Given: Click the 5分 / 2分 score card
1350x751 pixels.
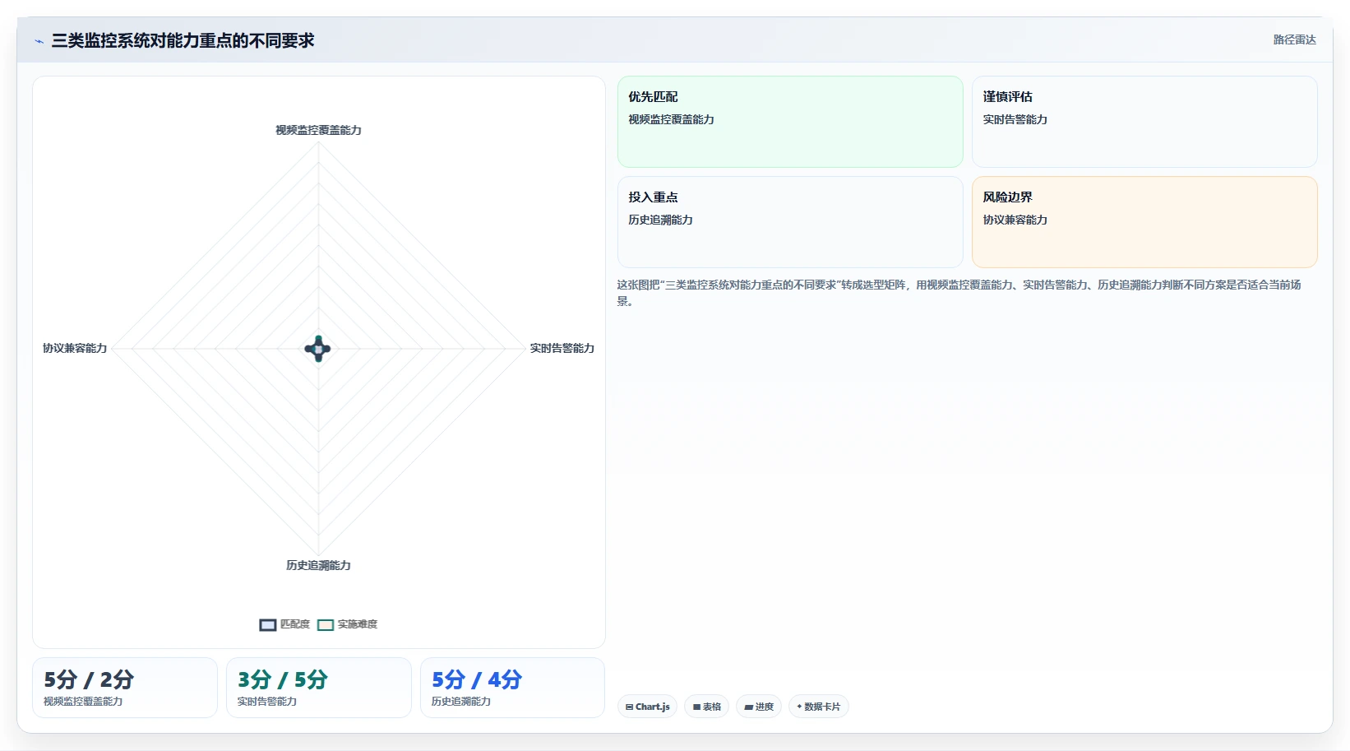Looking at the screenshot, I should click(125, 688).
